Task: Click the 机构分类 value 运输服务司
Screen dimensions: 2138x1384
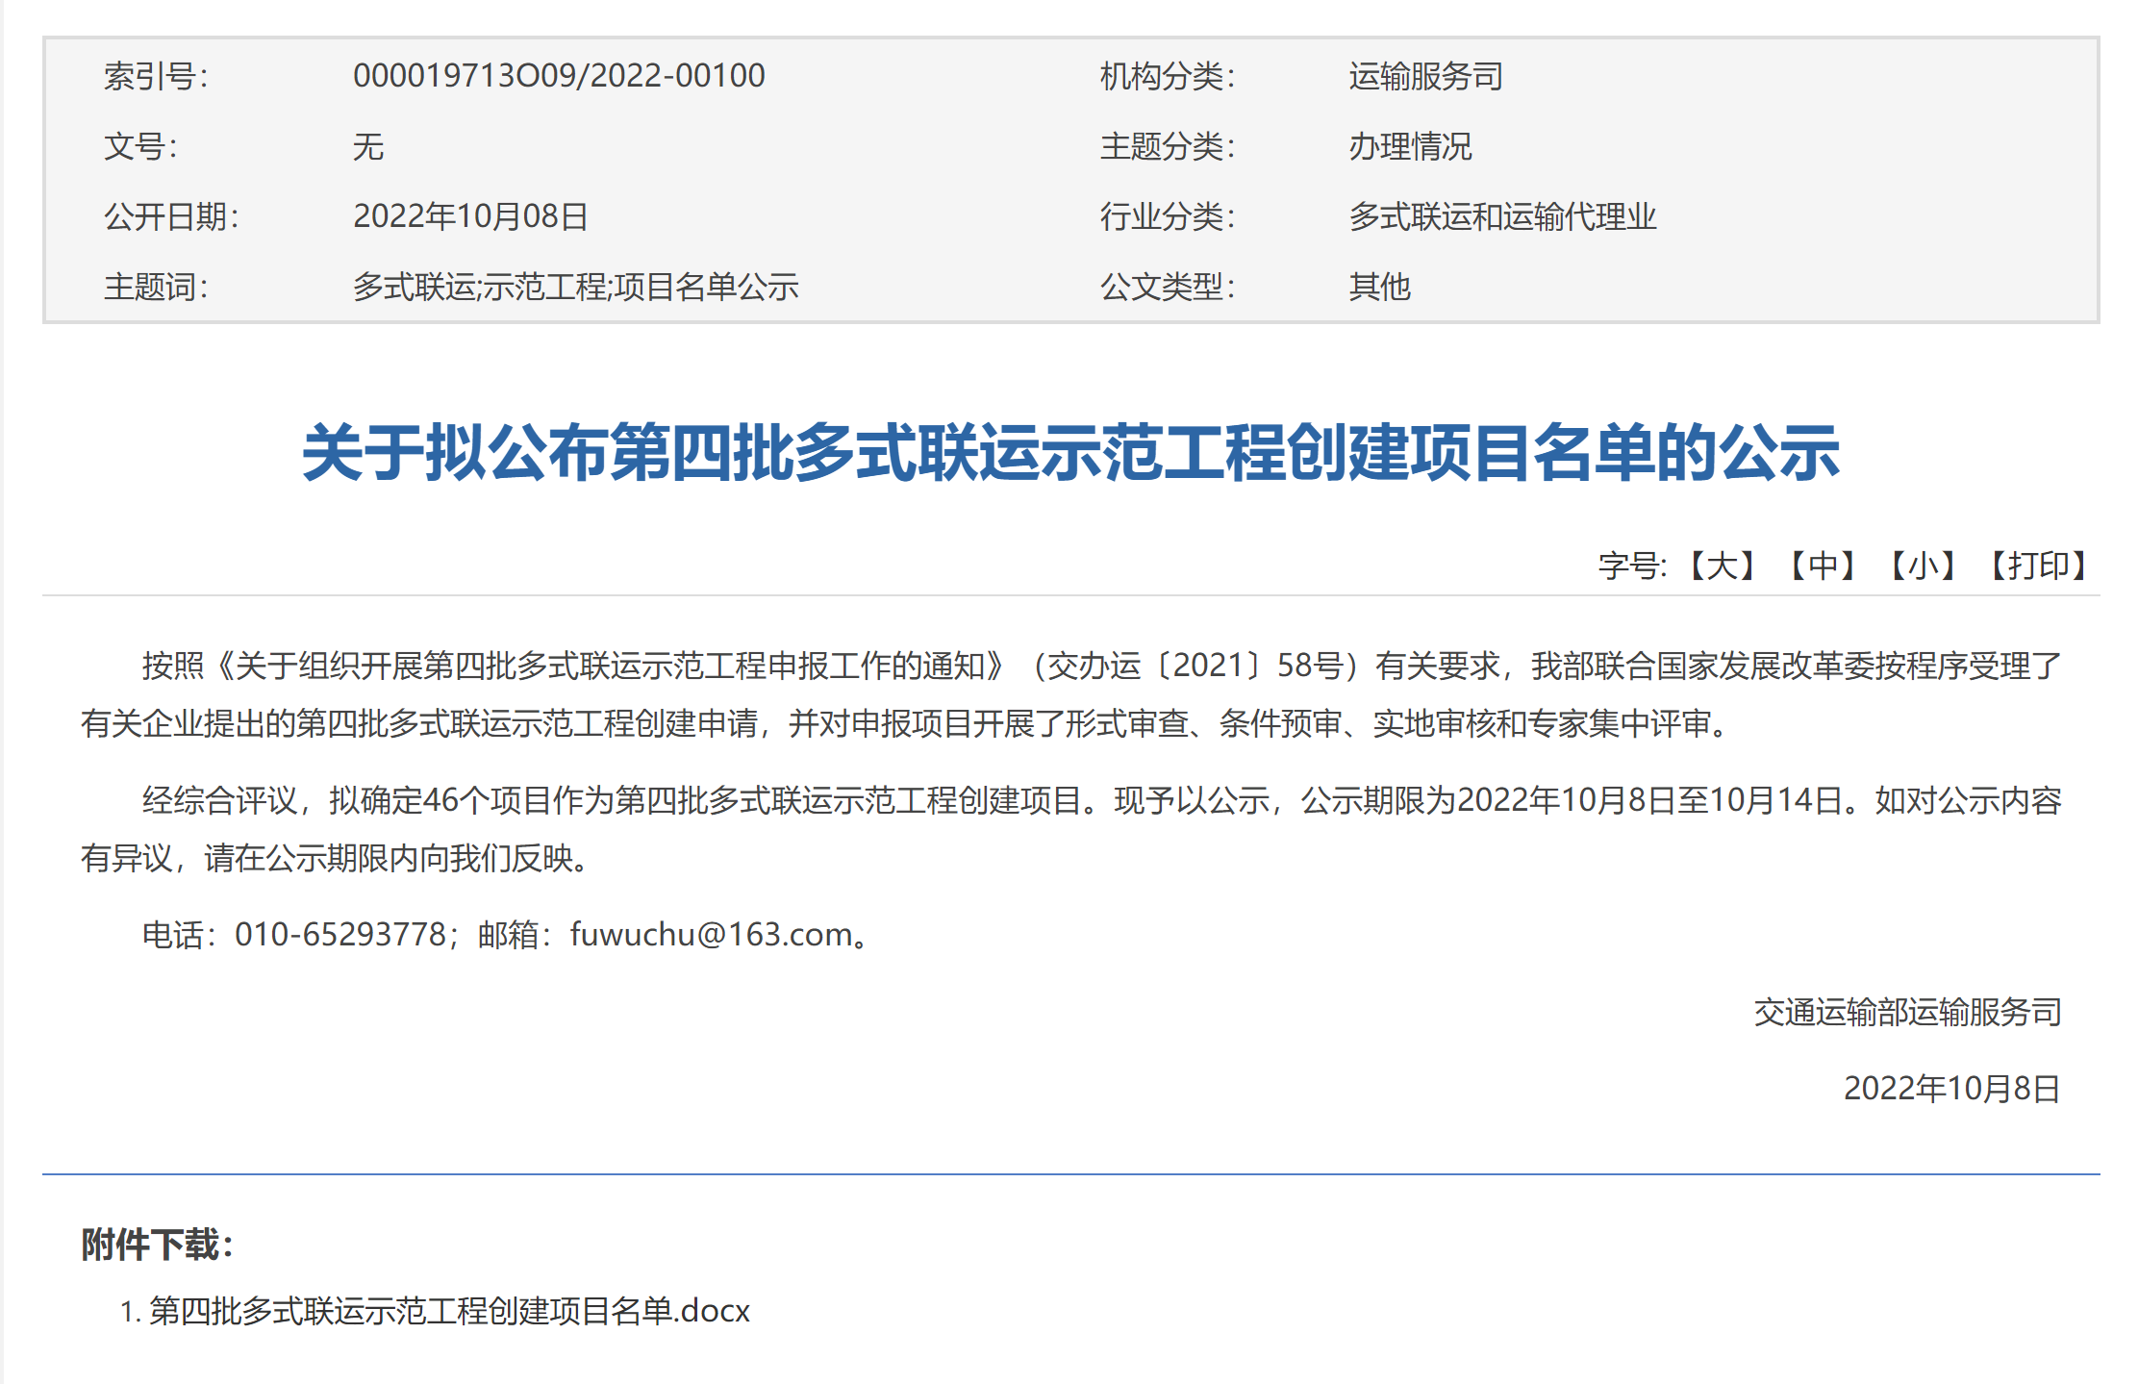Action: (1427, 77)
